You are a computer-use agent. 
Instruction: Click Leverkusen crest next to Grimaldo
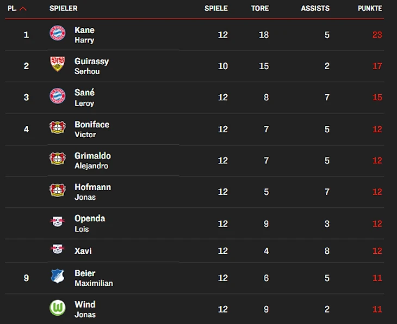(57, 159)
